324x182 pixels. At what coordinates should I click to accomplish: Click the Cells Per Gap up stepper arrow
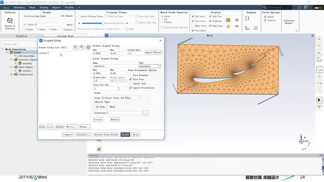119,88
